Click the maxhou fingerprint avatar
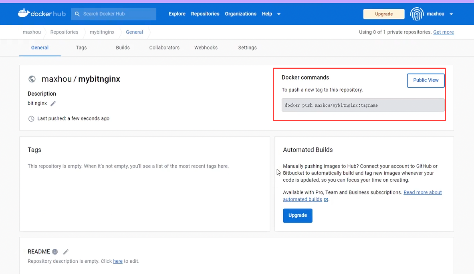This screenshot has width=474, height=274. click(x=417, y=14)
